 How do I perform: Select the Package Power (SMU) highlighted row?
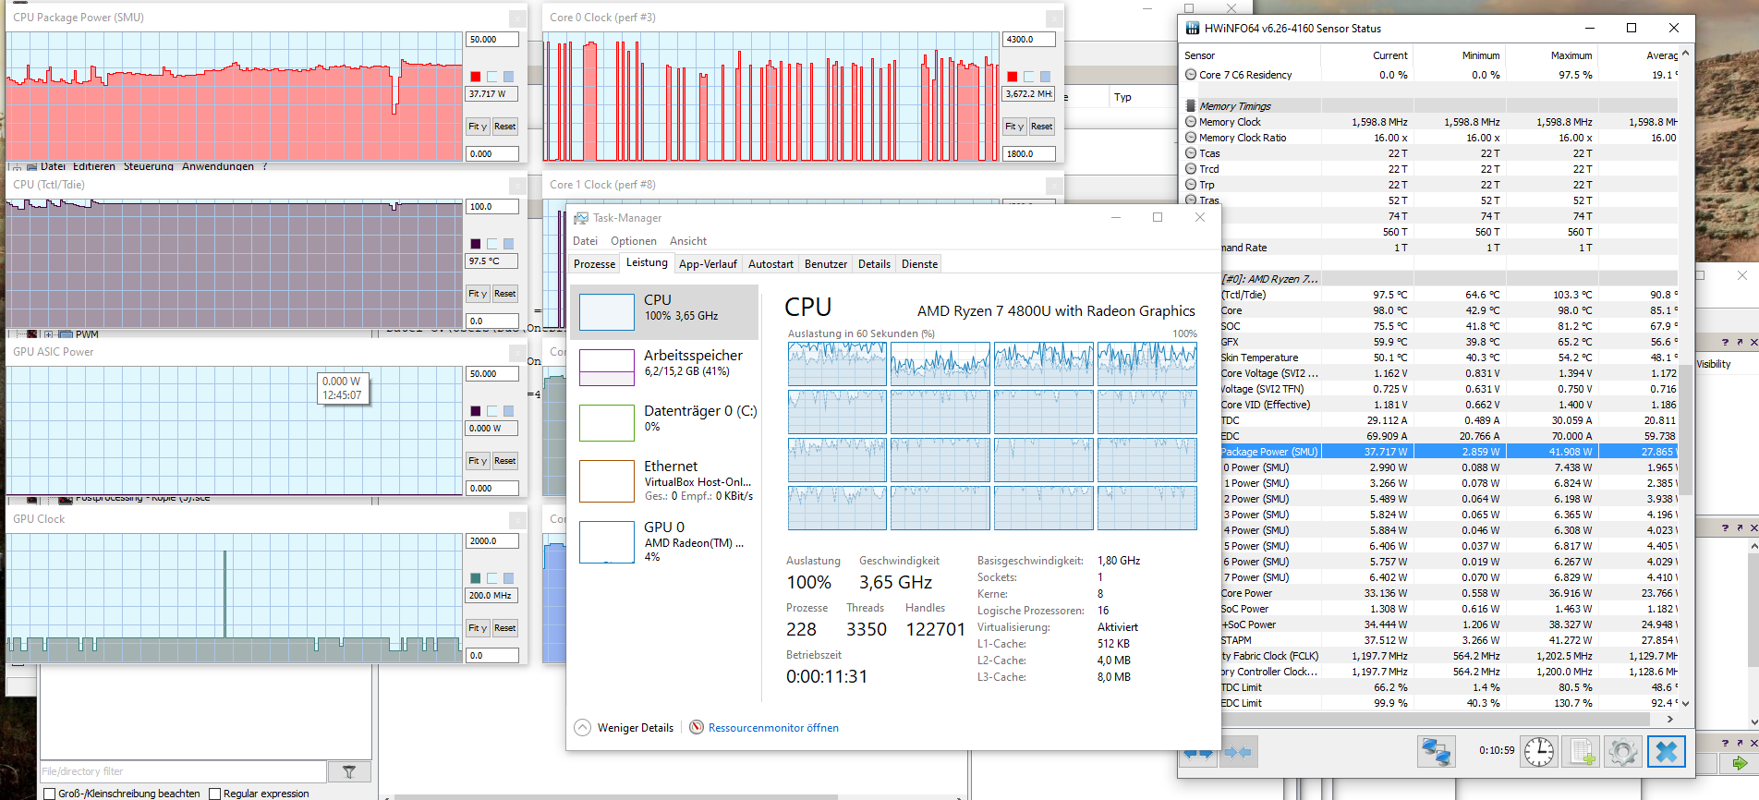1449,452
